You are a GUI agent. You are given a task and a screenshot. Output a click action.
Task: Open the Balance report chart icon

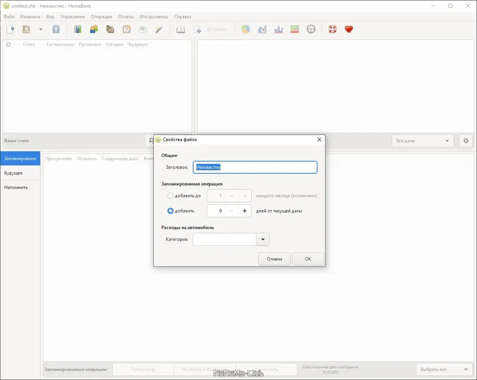pyautogui.click(x=279, y=29)
